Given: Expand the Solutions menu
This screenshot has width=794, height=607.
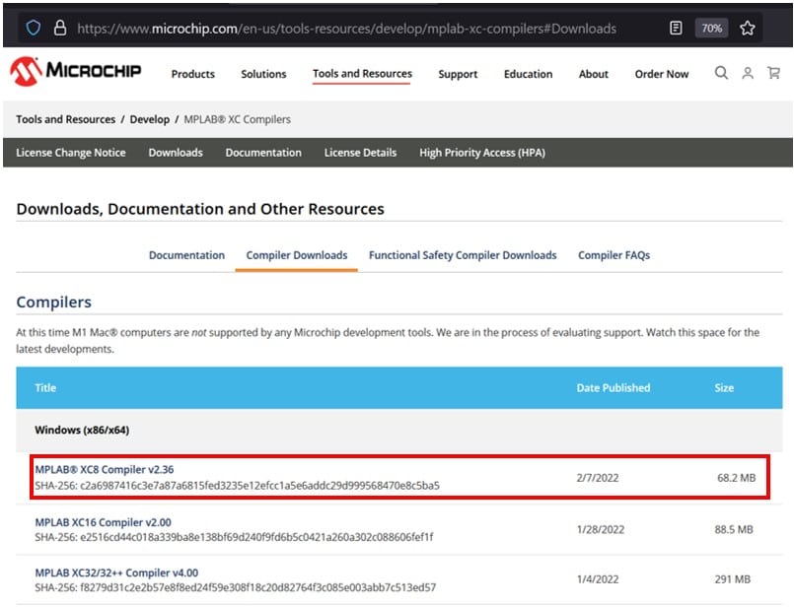Looking at the screenshot, I should [263, 74].
